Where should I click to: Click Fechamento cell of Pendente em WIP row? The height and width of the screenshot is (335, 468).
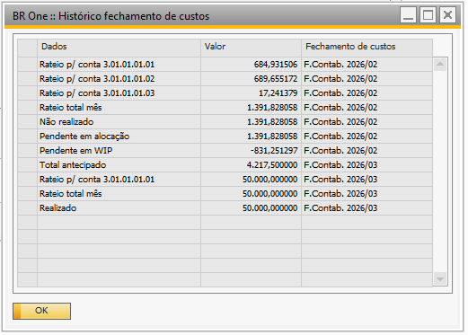point(366,151)
